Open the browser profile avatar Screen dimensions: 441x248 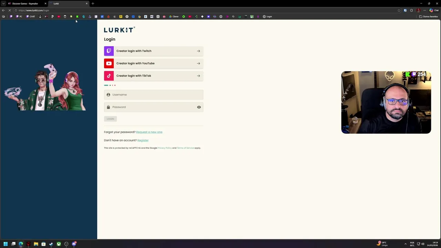pos(418,10)
